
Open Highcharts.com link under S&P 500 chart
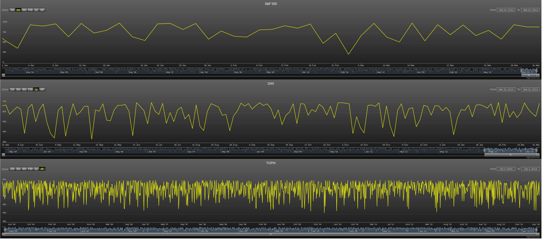click(533, 78)
